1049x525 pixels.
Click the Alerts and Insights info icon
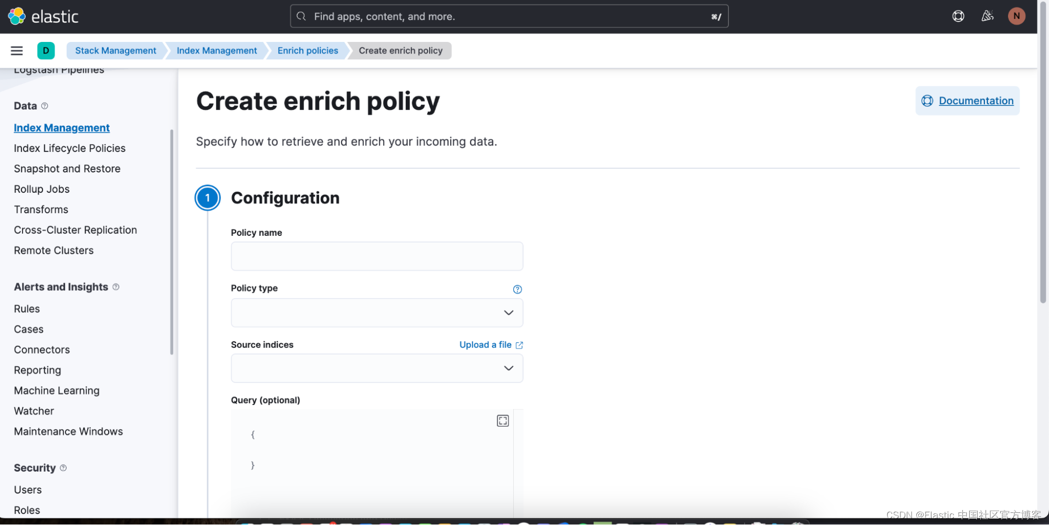116,287
